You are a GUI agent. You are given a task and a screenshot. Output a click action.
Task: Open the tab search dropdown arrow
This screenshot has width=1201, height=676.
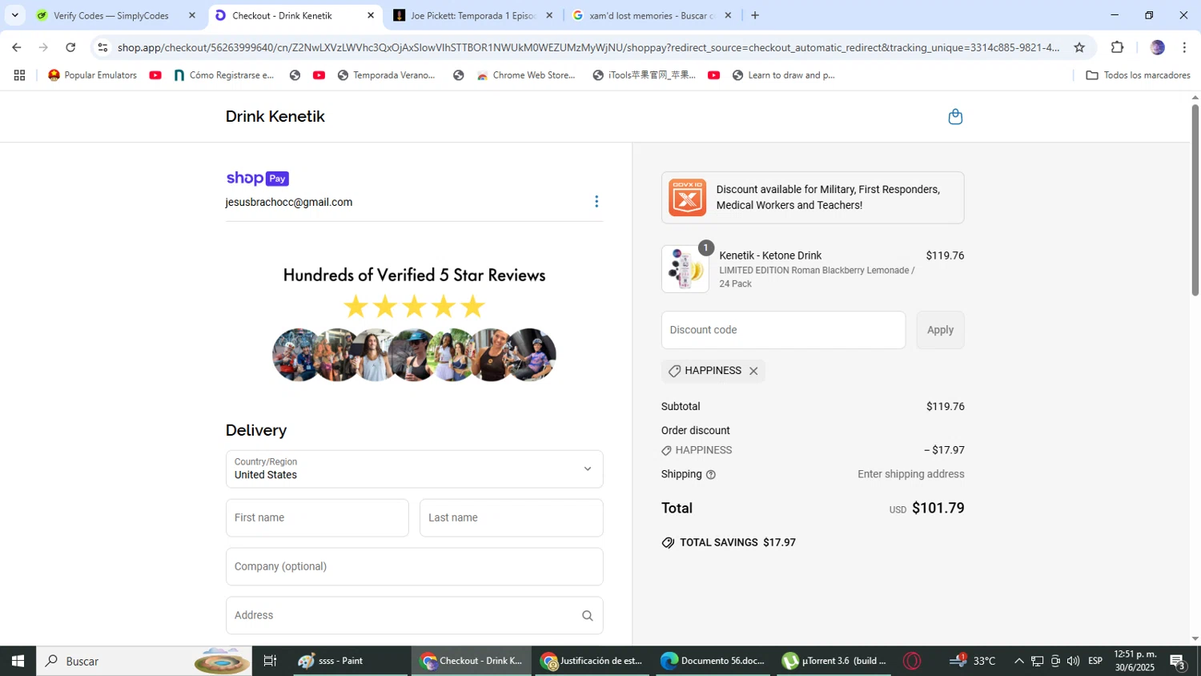click(14, 15)
